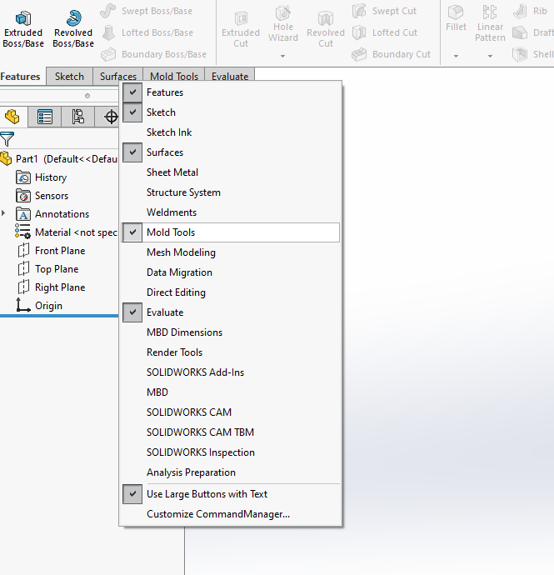Enable the SOLIDWORKS CAM TBM tab

[230, 432]
